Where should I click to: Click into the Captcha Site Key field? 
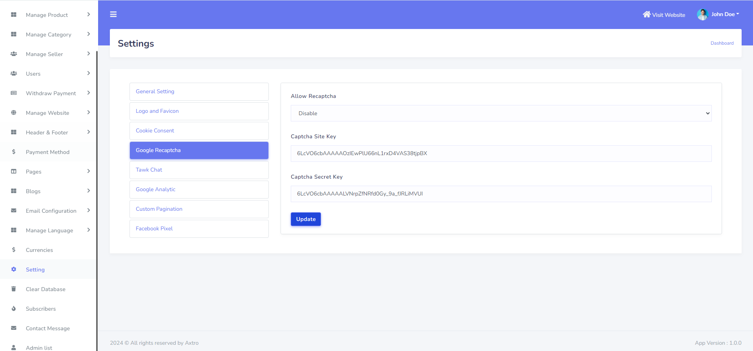coord(501,154)
